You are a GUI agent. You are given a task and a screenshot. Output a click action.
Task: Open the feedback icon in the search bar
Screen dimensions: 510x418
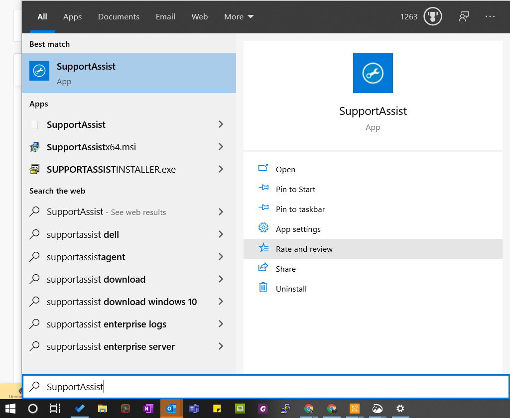tap(464, 16)
